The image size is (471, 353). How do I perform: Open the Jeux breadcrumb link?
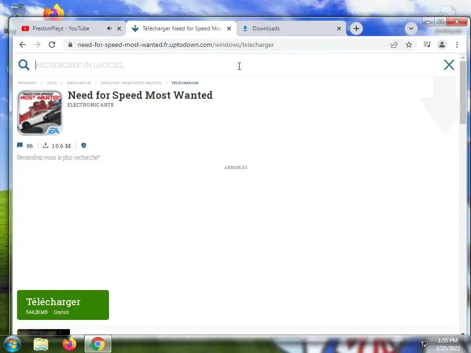[52, 83]
